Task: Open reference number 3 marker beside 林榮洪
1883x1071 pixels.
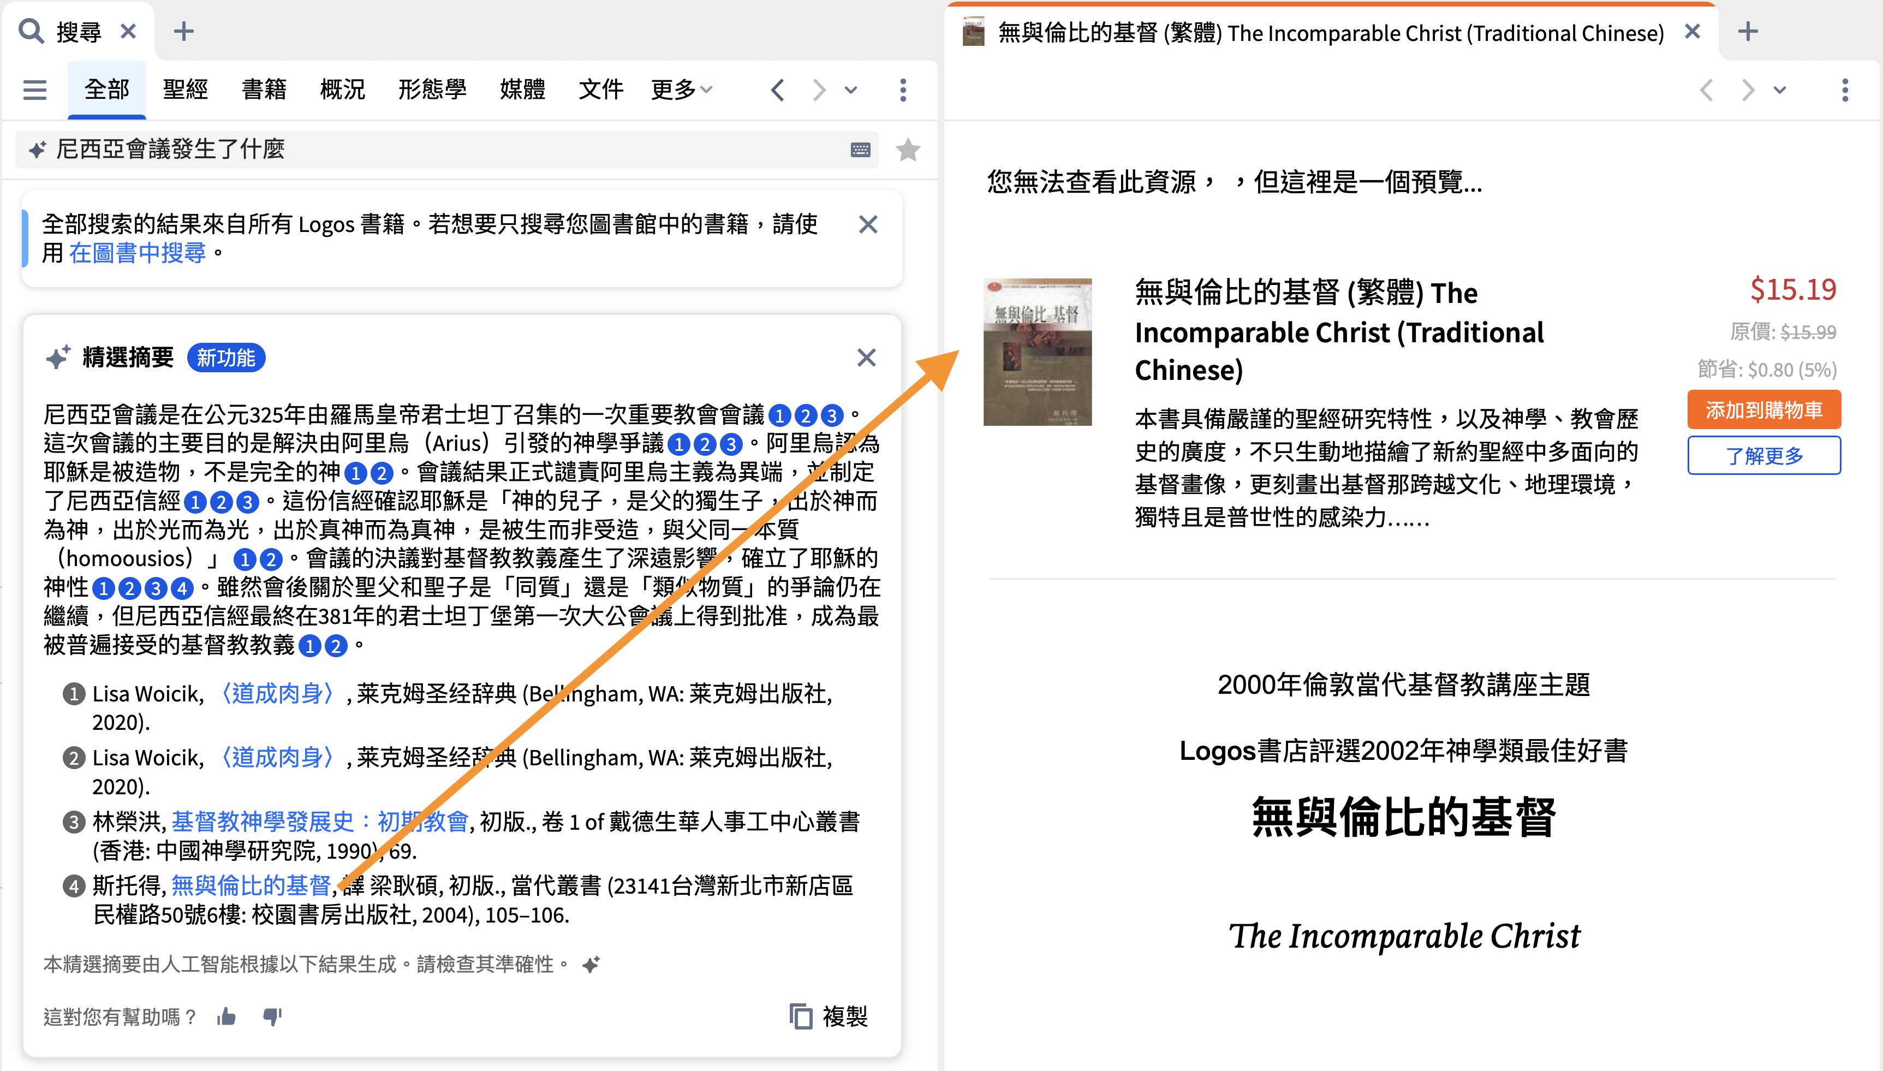Action: coord(74,822)
